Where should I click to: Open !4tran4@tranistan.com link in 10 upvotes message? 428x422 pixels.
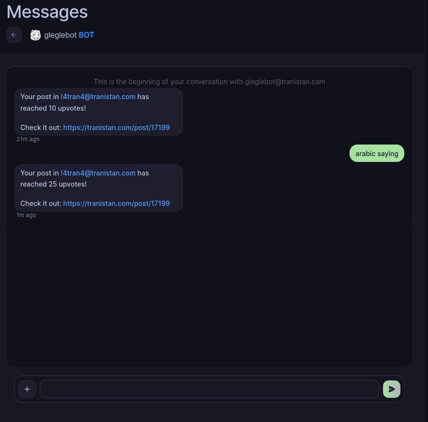coord(98,97)
